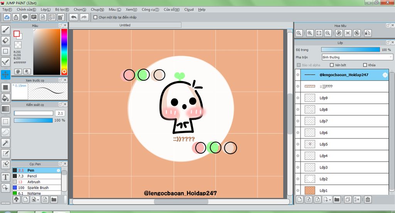
Task: Select the Text tool
Action: [5, 177]
